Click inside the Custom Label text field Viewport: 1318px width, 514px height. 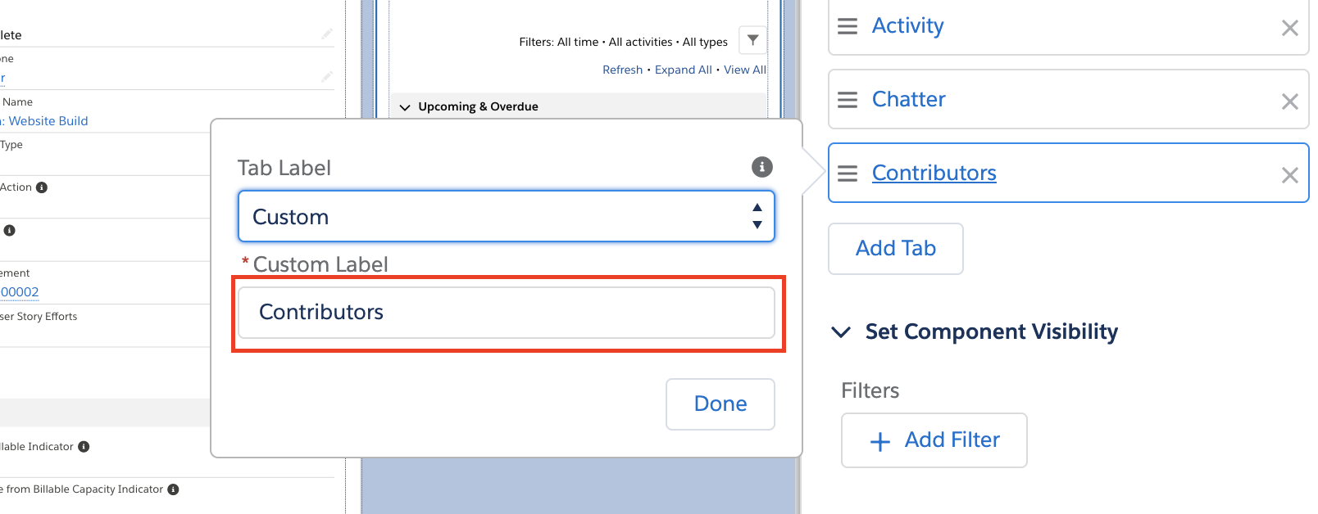[x=506, y=312]
